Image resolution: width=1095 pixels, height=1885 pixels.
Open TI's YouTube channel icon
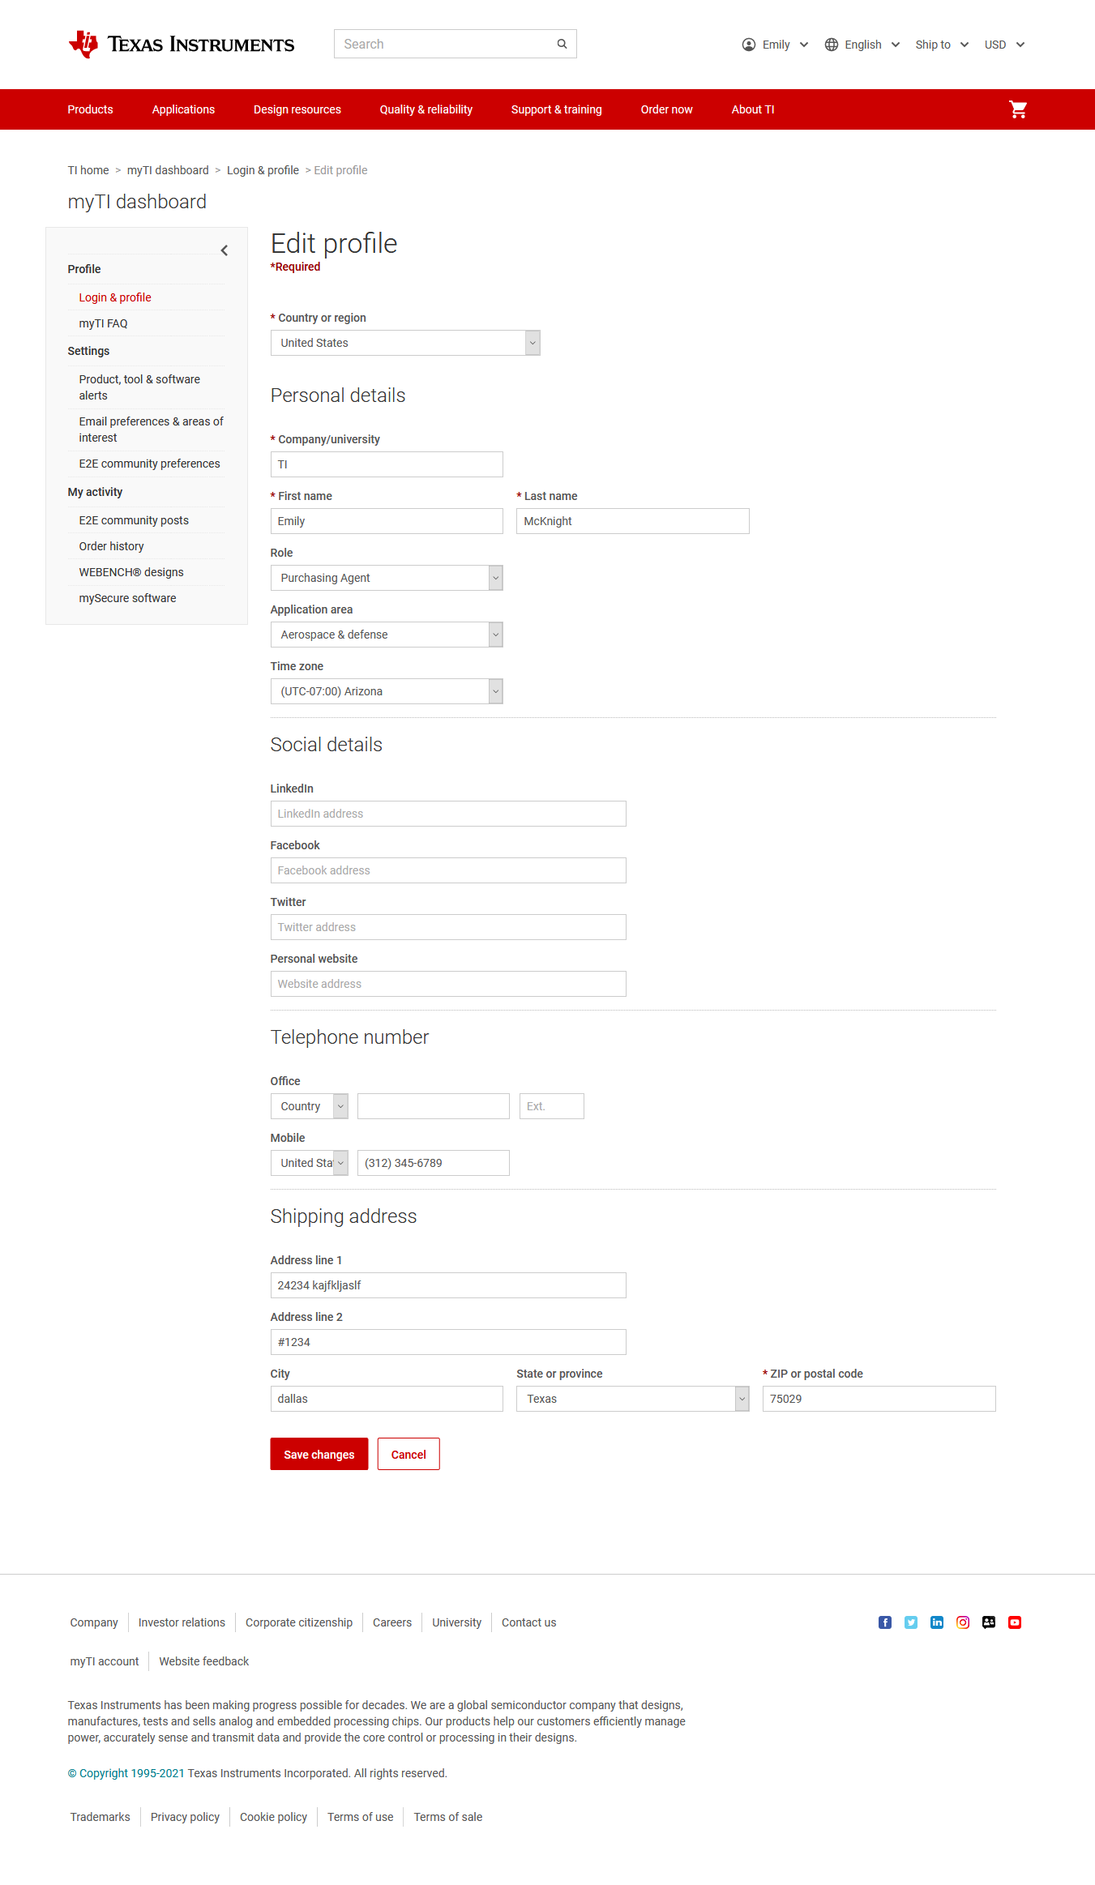[1015, 1622]
